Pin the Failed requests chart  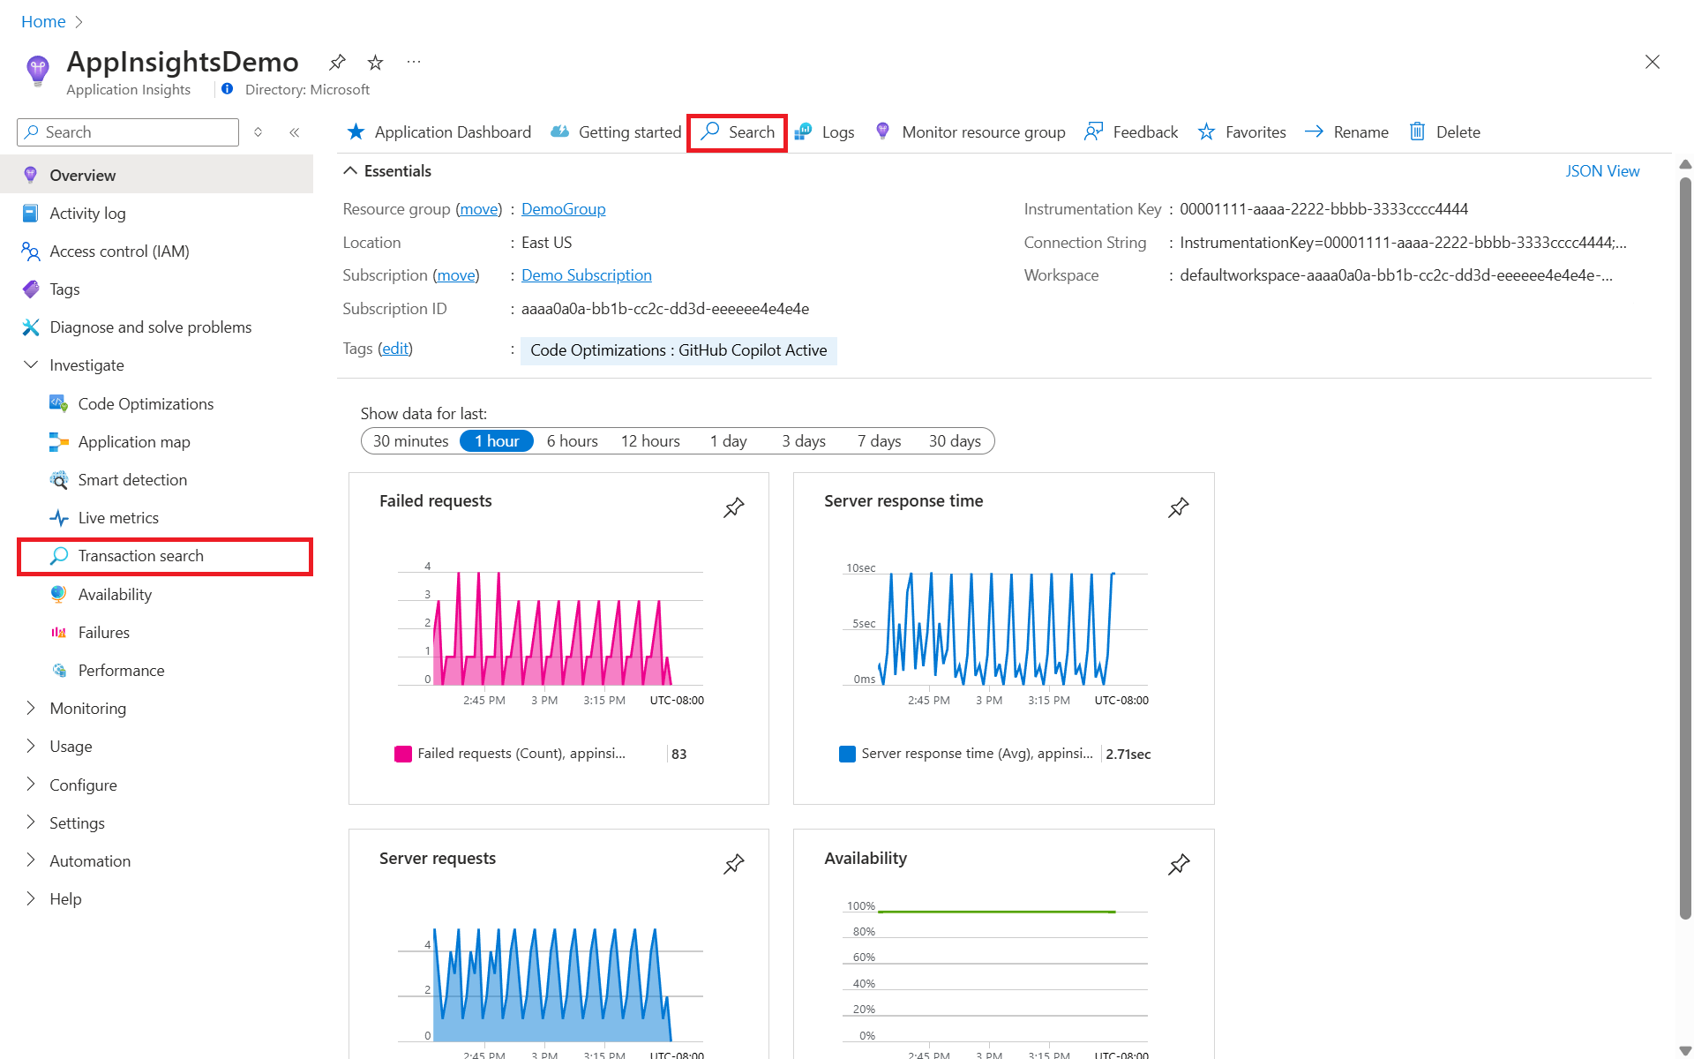(x=733, y=507)
